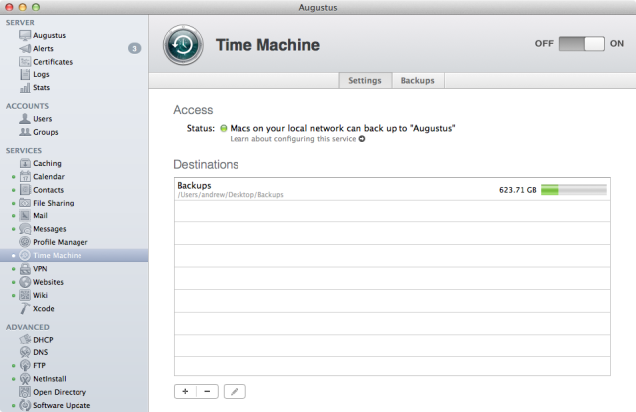Edit destination with the pencil button

pyautogui.click(x=235, y=391)
